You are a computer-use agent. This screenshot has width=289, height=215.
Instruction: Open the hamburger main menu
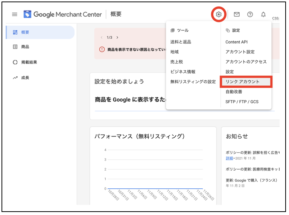click(x=15, y=14)
